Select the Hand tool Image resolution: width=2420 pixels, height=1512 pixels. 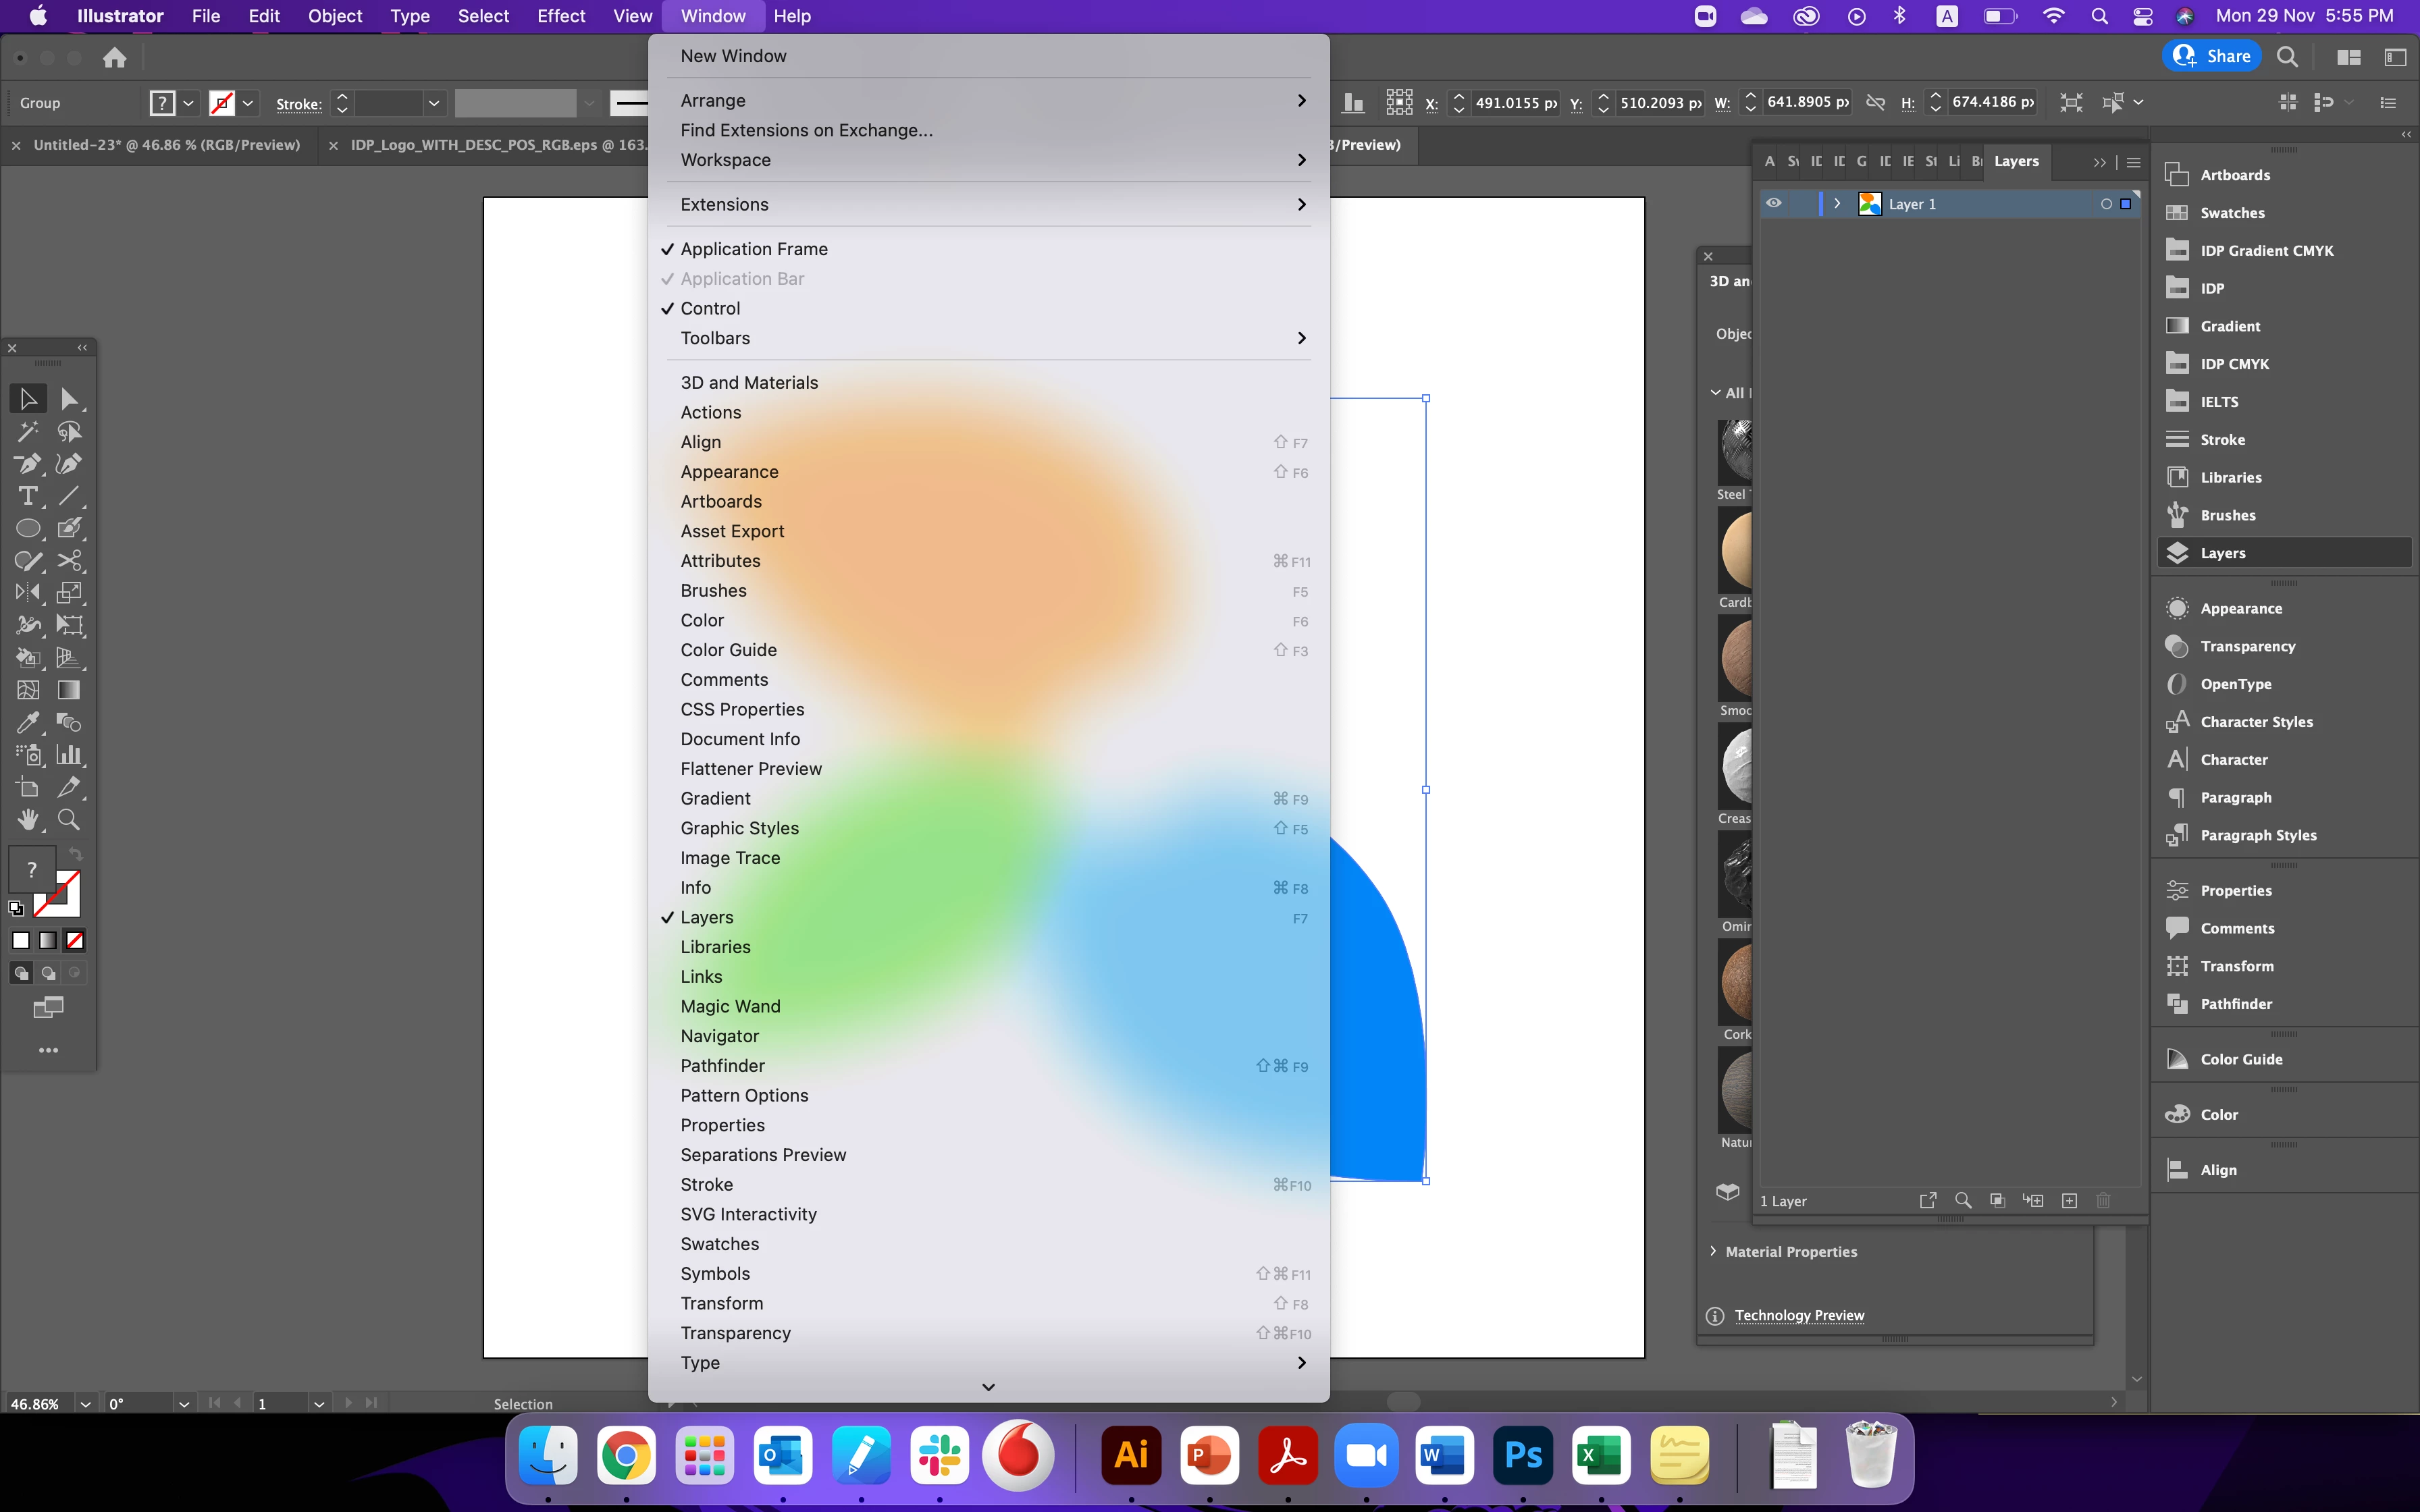[x=27, y=820]
